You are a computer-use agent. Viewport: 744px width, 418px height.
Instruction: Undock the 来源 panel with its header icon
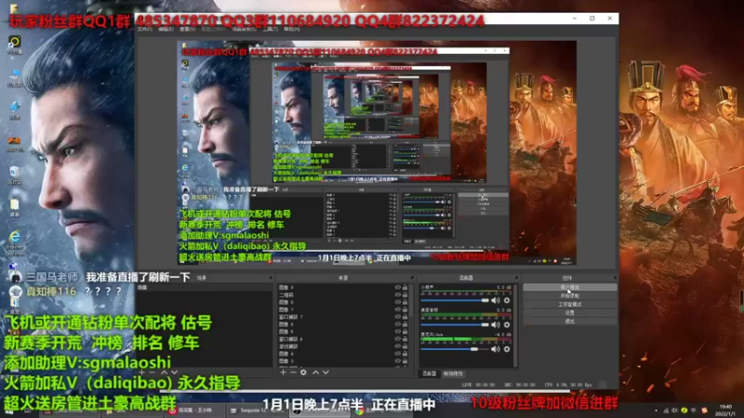coord(412,278)
